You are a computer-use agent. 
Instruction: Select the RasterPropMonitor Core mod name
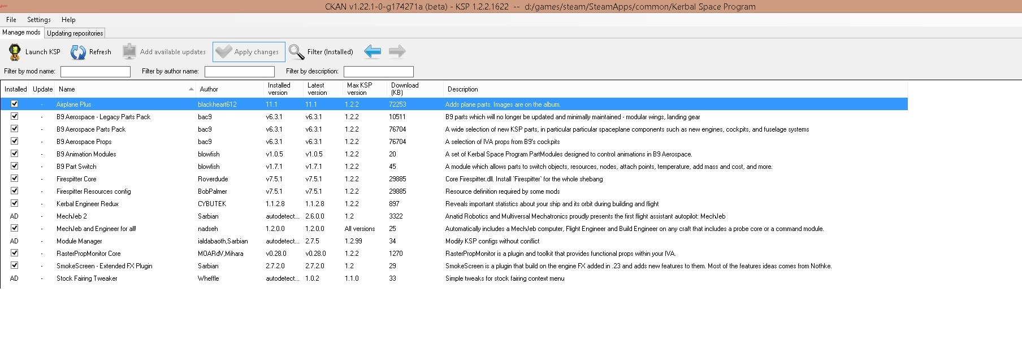(x=89, y=254)
